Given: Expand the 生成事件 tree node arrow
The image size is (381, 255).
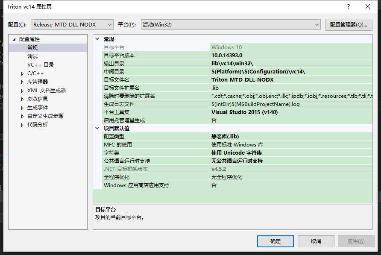Looking at the screenshot, I should (x=22, y=108).
